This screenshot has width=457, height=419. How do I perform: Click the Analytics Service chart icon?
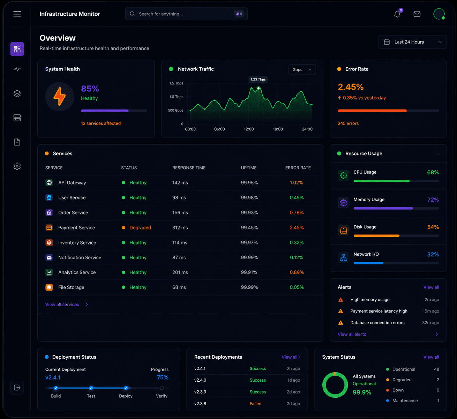tap(49, 272)
